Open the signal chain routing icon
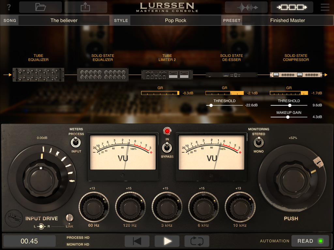334x250 pixels. (292, 7)
